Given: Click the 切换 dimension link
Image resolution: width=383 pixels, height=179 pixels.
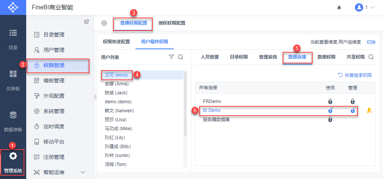Looking at the screenshot, I should (x=371, y=42).
